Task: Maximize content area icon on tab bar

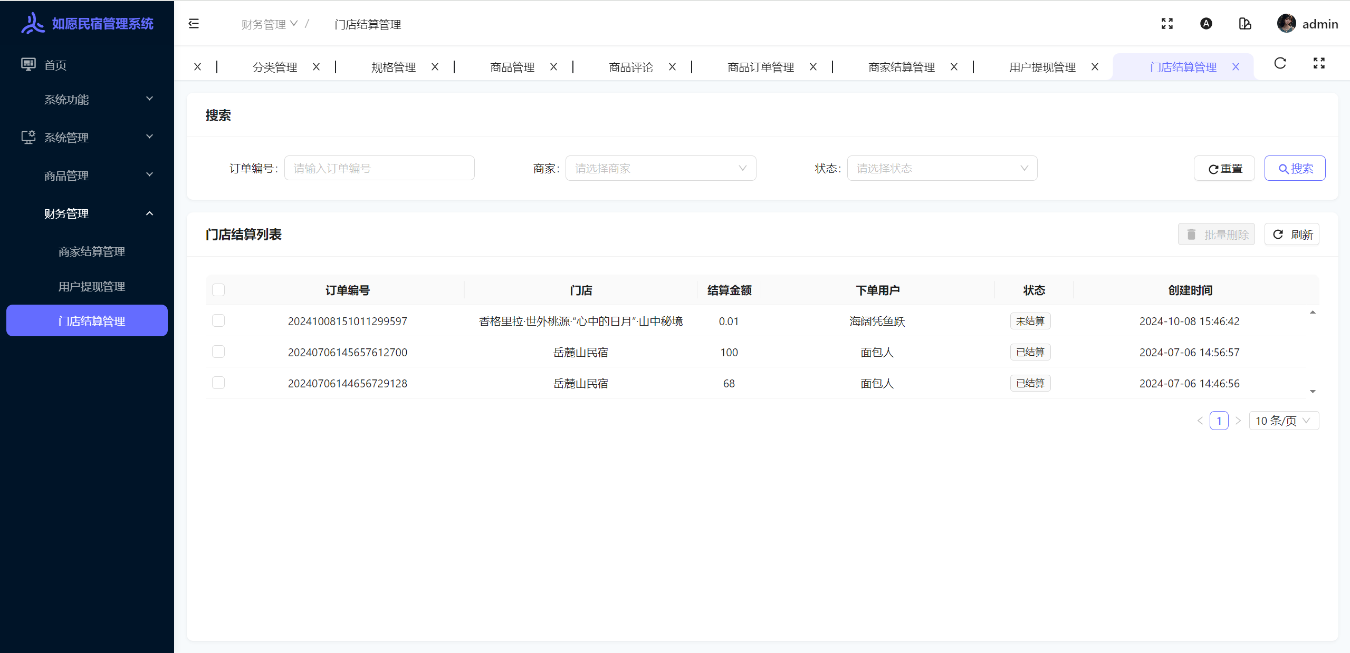Action: point(1319,63)
